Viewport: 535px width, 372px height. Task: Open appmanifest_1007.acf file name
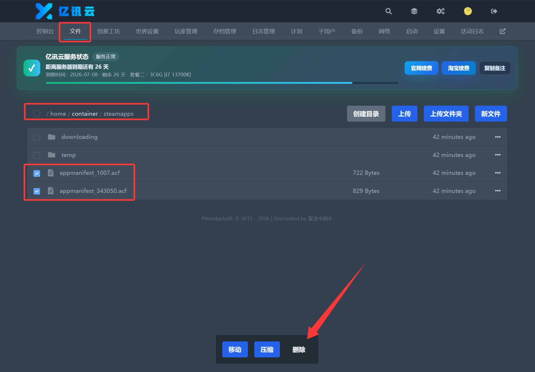pyautogui.click(x=90, y=173)
